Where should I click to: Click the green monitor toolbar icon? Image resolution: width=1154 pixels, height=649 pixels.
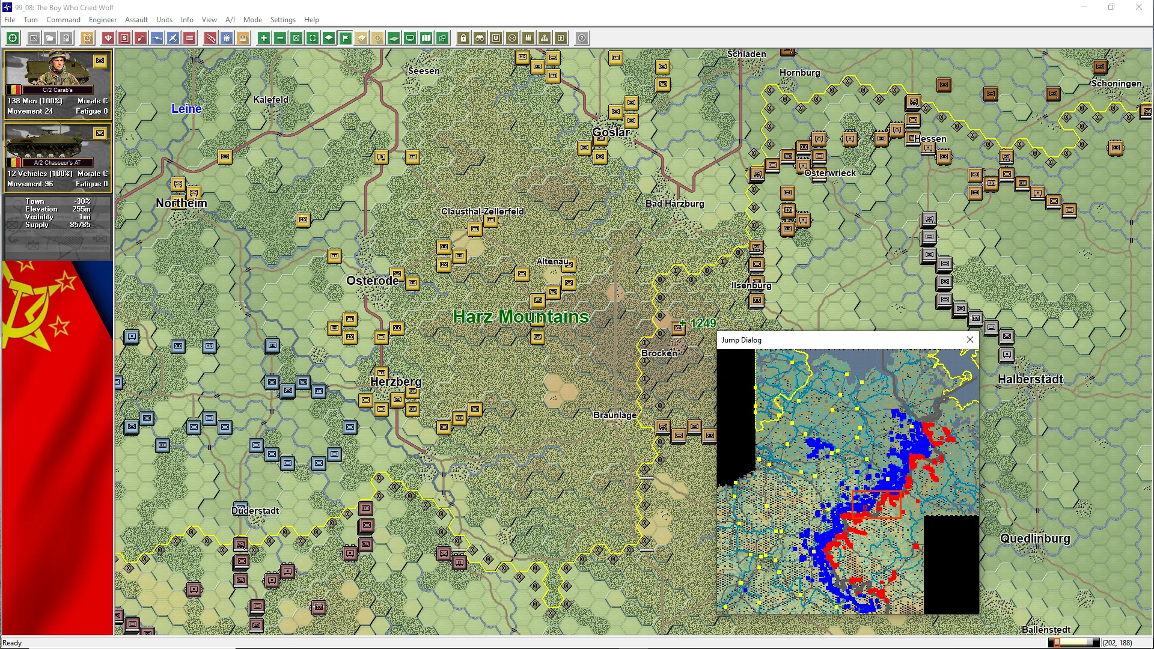pos(410,38)
